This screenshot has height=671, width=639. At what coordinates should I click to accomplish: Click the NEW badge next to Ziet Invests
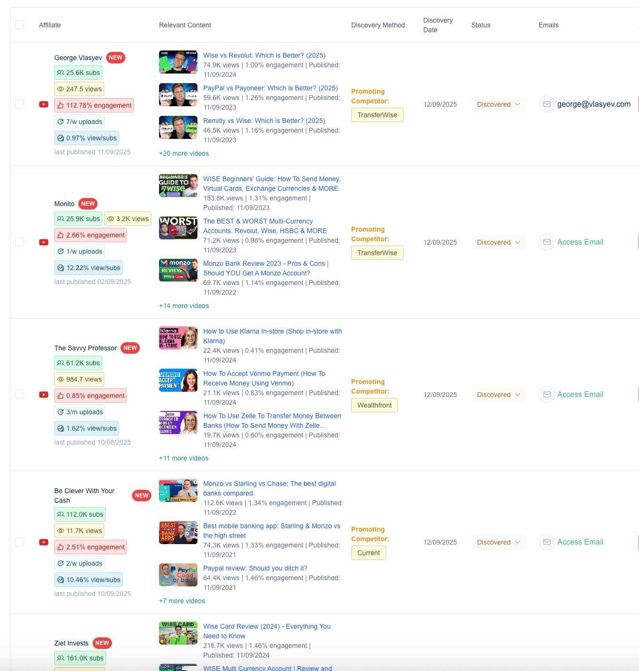tap(102, 643)
